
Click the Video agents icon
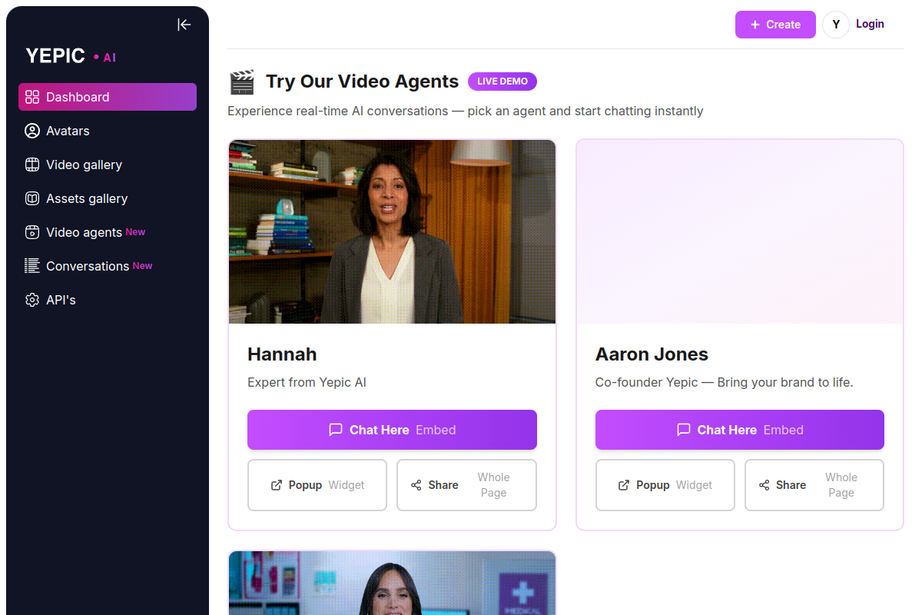(32, 232)
